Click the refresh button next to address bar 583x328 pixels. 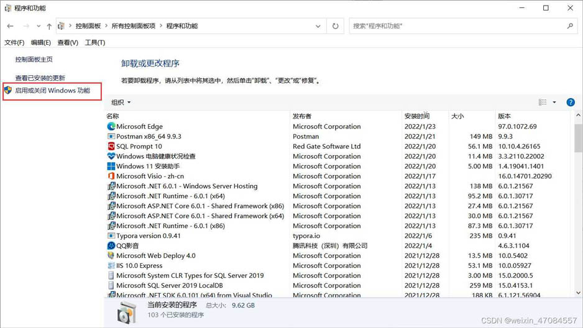[x=336, y=26]
